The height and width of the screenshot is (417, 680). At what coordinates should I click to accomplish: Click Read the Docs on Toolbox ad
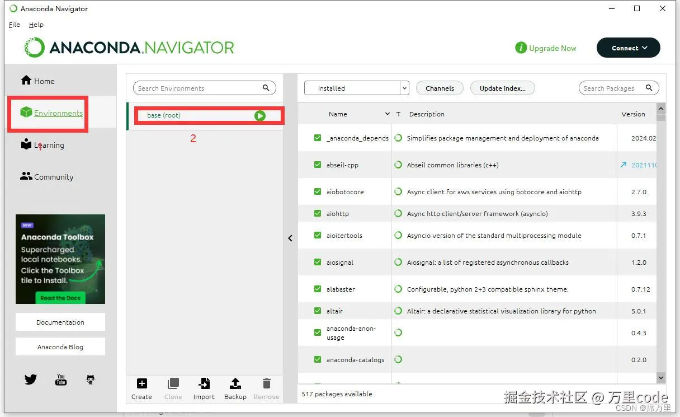coord(60,298)
